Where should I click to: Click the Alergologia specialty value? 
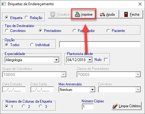tap(14, 60)
